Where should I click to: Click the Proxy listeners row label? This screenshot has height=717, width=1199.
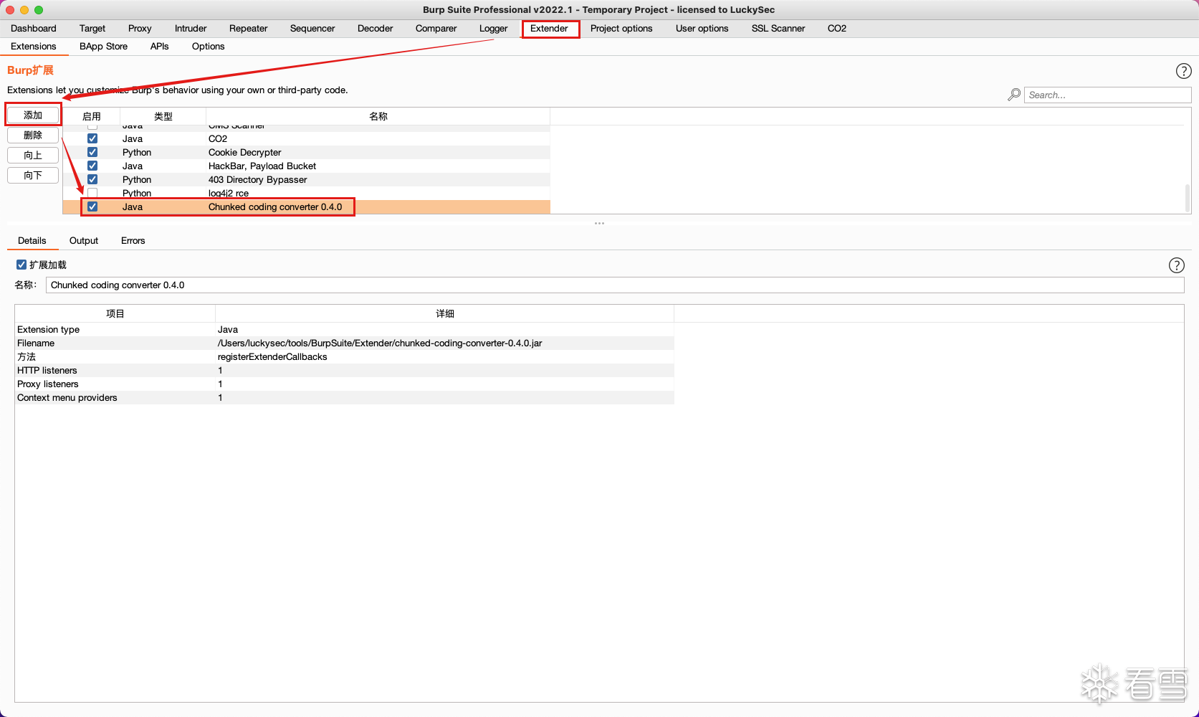(x=48, y=384)
